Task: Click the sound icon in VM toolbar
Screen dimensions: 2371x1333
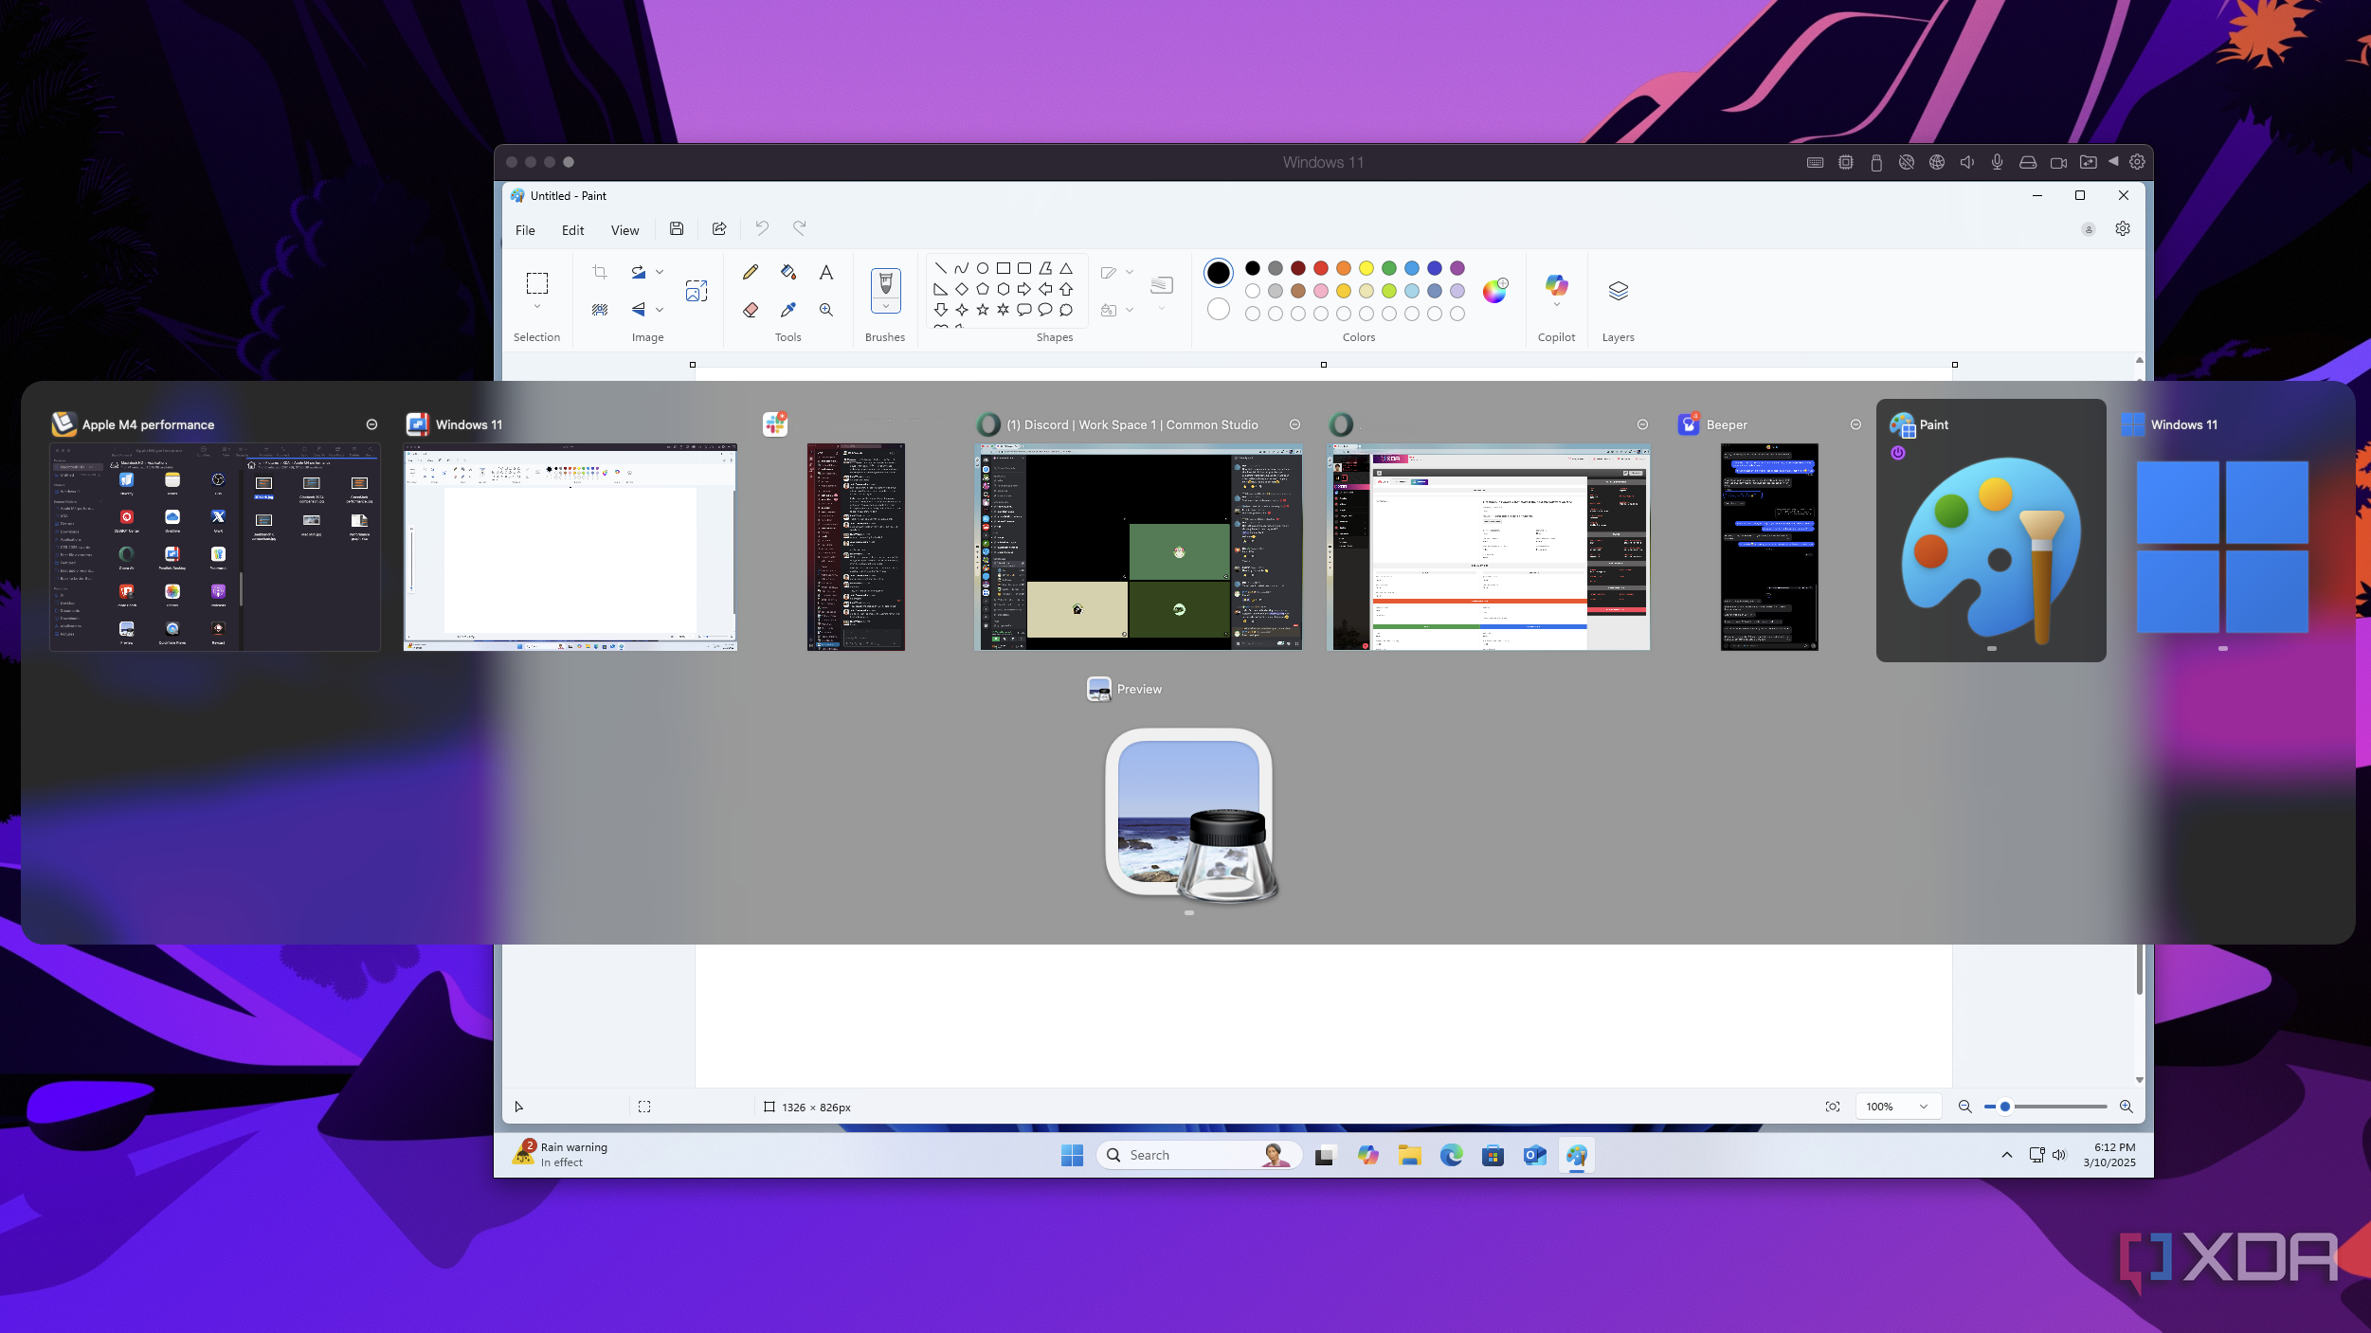Action: (1966, 162)
